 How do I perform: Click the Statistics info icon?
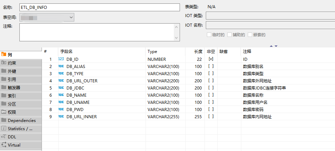tap(4, 128)
